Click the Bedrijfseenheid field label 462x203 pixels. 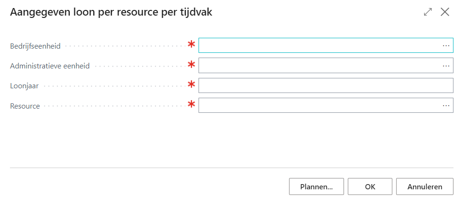click(x=36, y=46)
